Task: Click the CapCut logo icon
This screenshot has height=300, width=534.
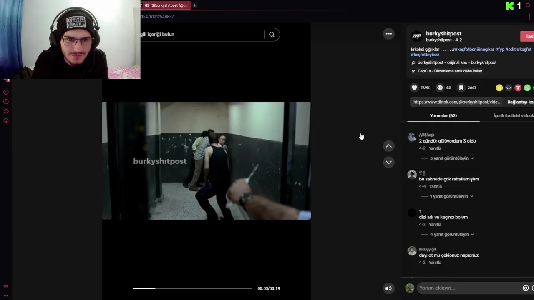Action: [x=413, y=71]
